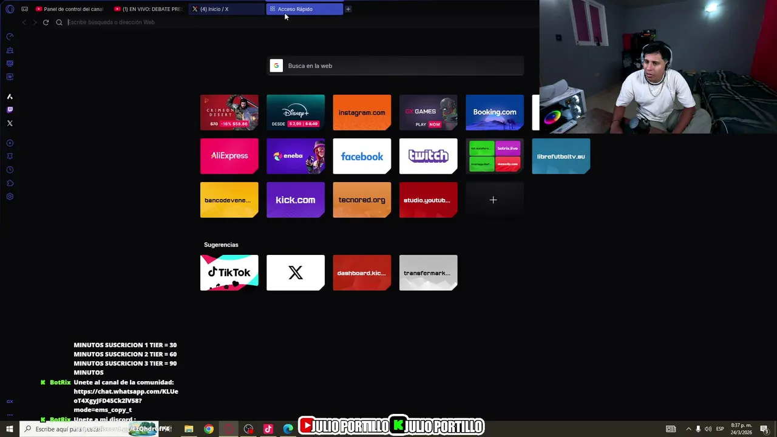Image resolution: width=777 pixels, height=437 pixels.
Task: Switch to the (4) Inicio / X tab
Action: coord(226,9)
